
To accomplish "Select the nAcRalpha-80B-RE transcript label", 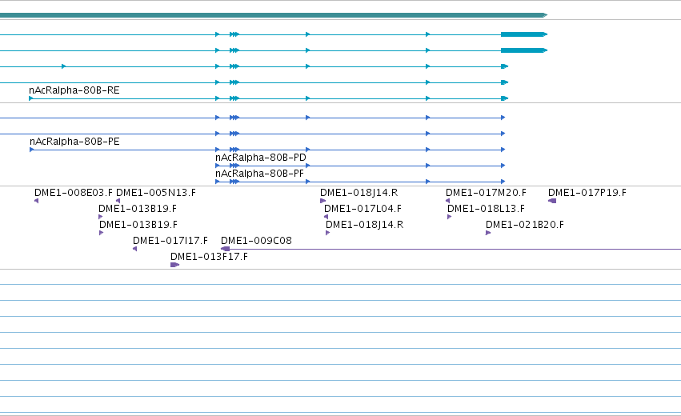I will click(x=74, y=90).
